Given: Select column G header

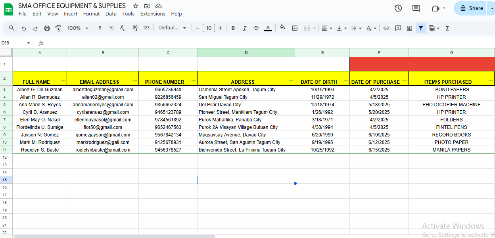Looking at the screenshot, I should [451, 52].
